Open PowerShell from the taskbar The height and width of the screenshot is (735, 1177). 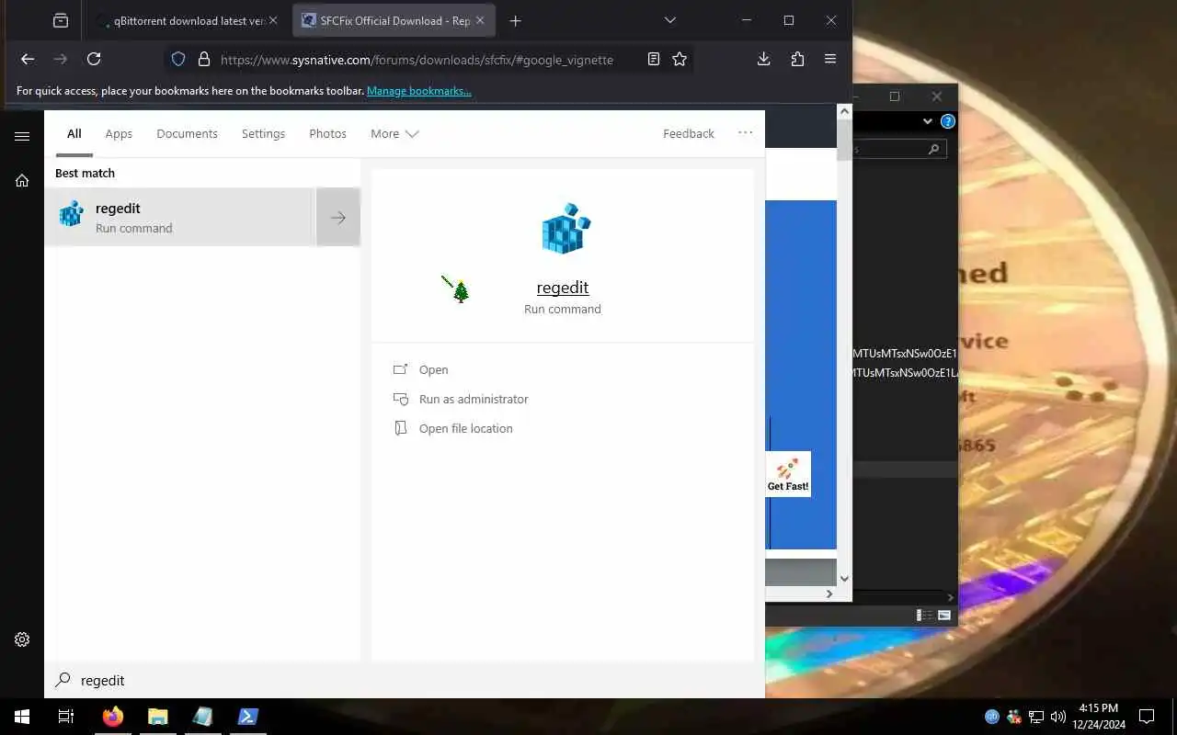point(247,717)
